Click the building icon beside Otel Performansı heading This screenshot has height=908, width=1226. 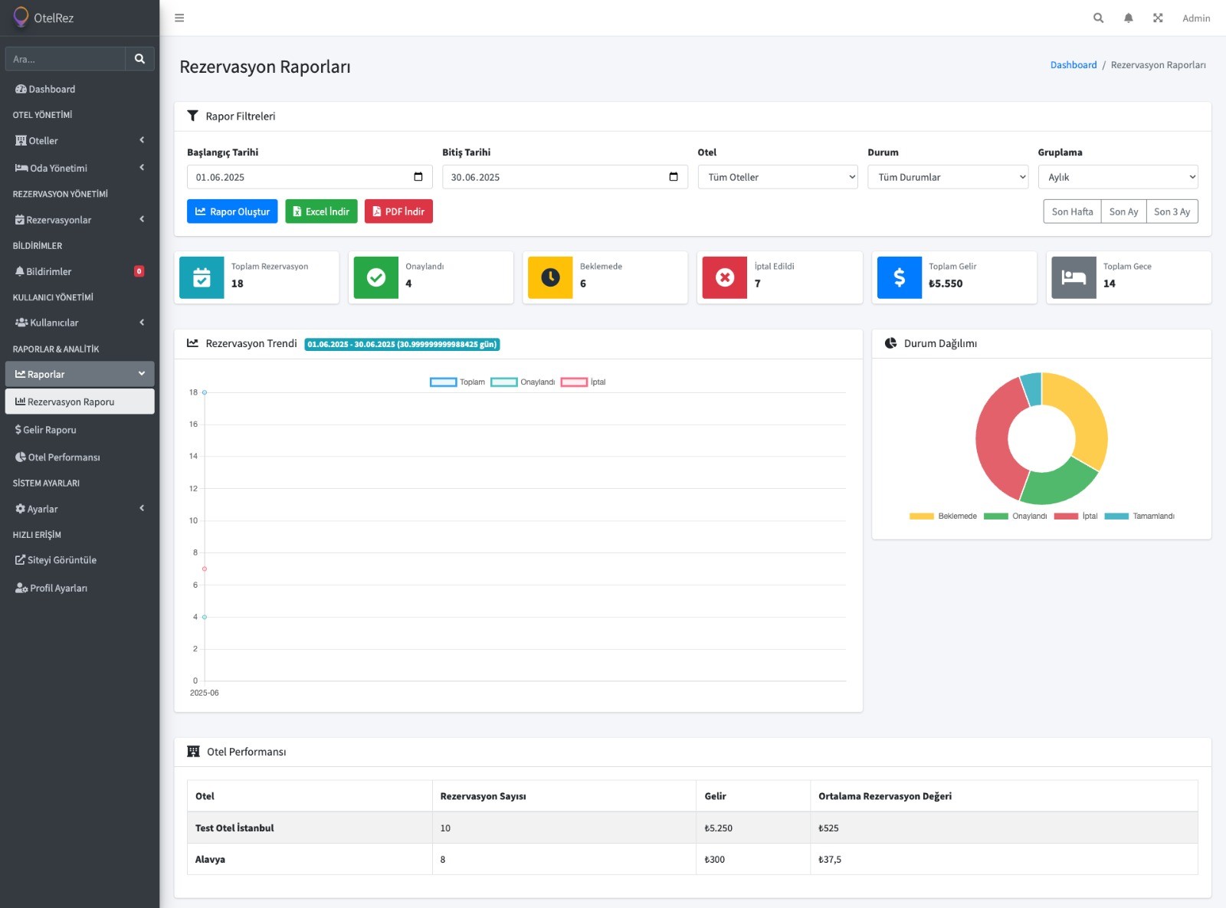pyautogui.click(x=193, y=752)
